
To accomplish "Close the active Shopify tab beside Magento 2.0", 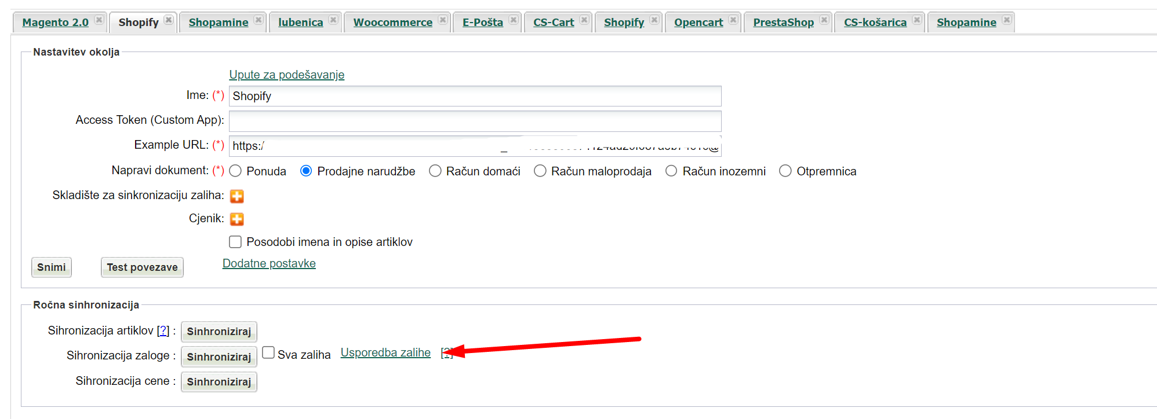I will click(169, 20).
